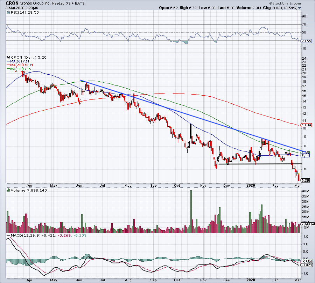Screen dimensions: 315x283
Task: Click the Volume legend bar icon
Action: (8, 190)
